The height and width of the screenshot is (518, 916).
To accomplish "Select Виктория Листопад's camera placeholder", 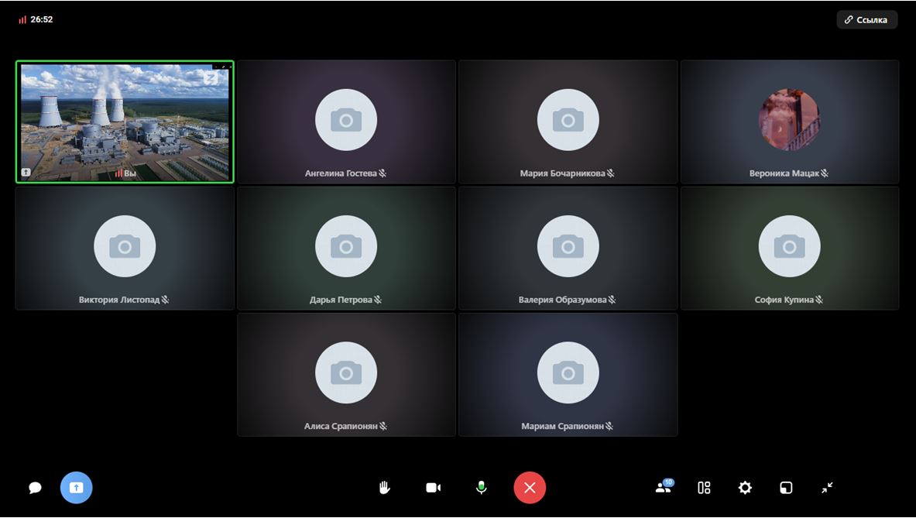I will pos(125,246).
